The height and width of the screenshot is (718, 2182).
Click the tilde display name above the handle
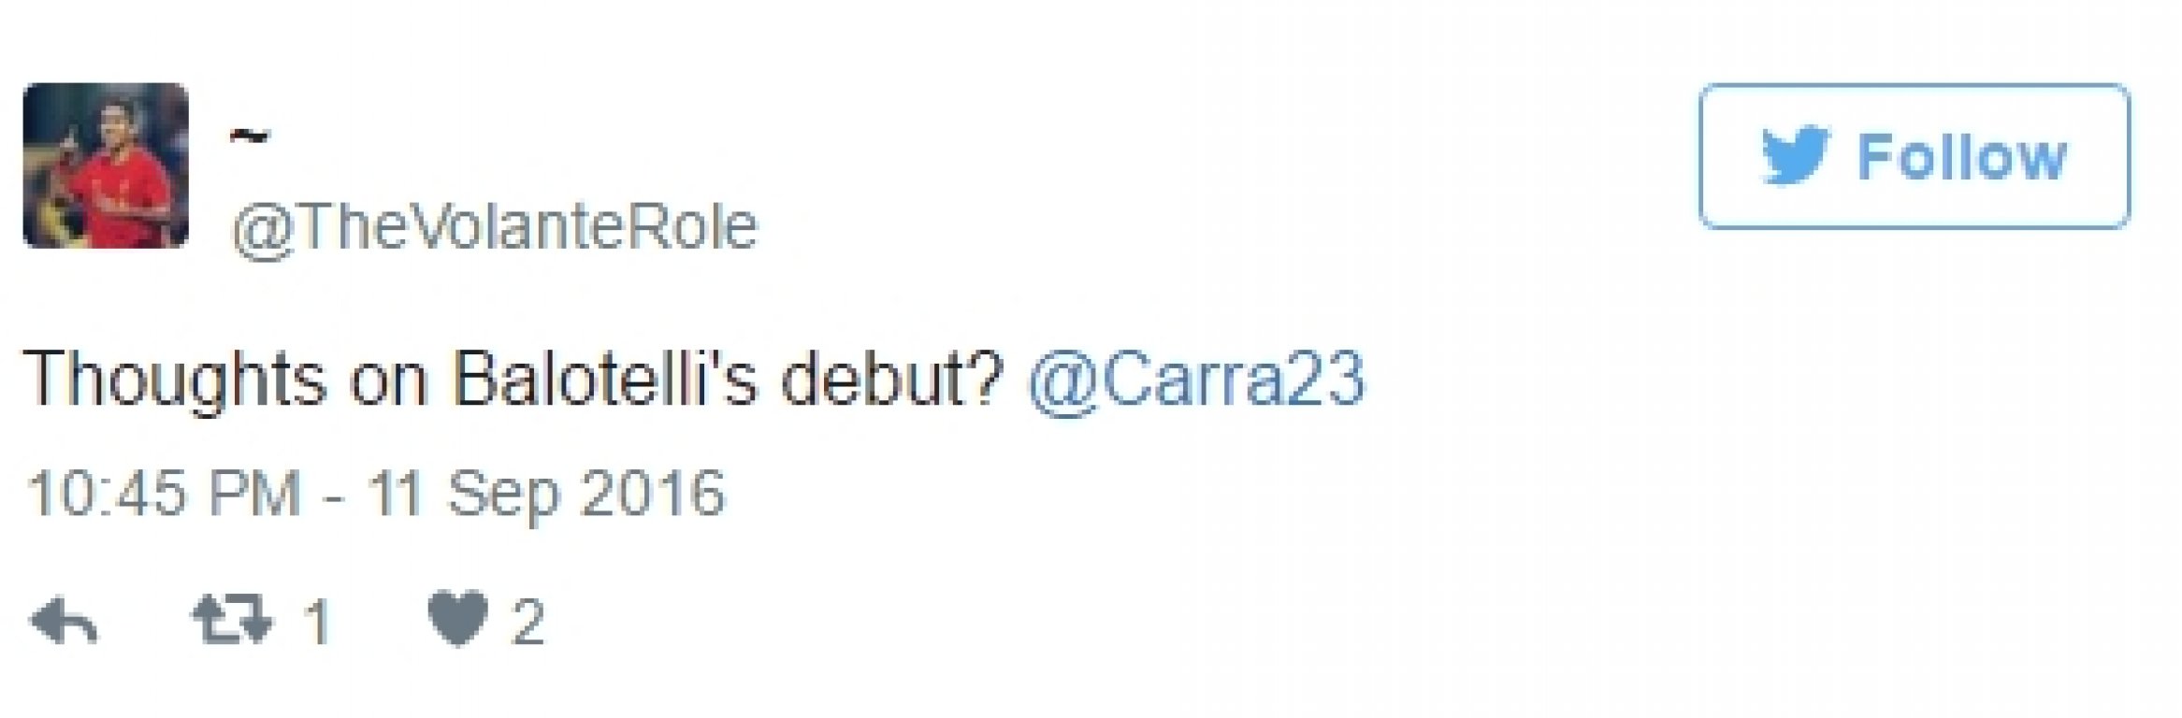[x=250, y=137]
